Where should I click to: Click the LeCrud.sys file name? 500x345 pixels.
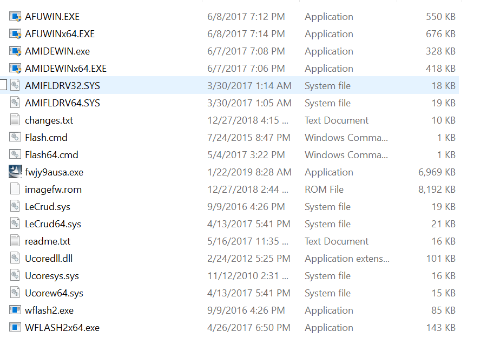click(48, 207)
